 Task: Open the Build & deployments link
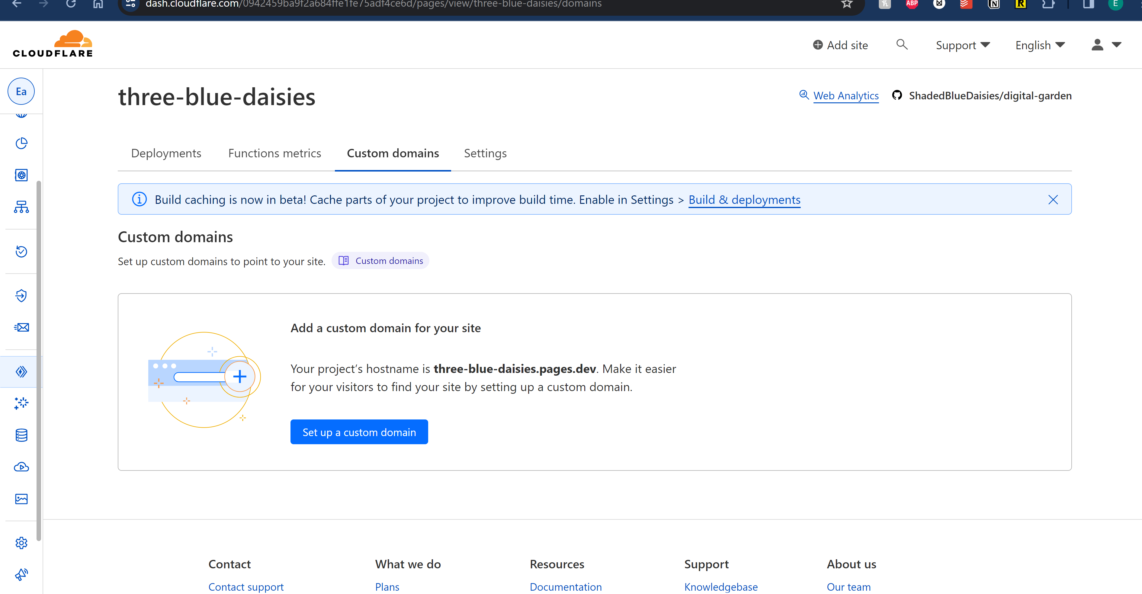(744, 200)
